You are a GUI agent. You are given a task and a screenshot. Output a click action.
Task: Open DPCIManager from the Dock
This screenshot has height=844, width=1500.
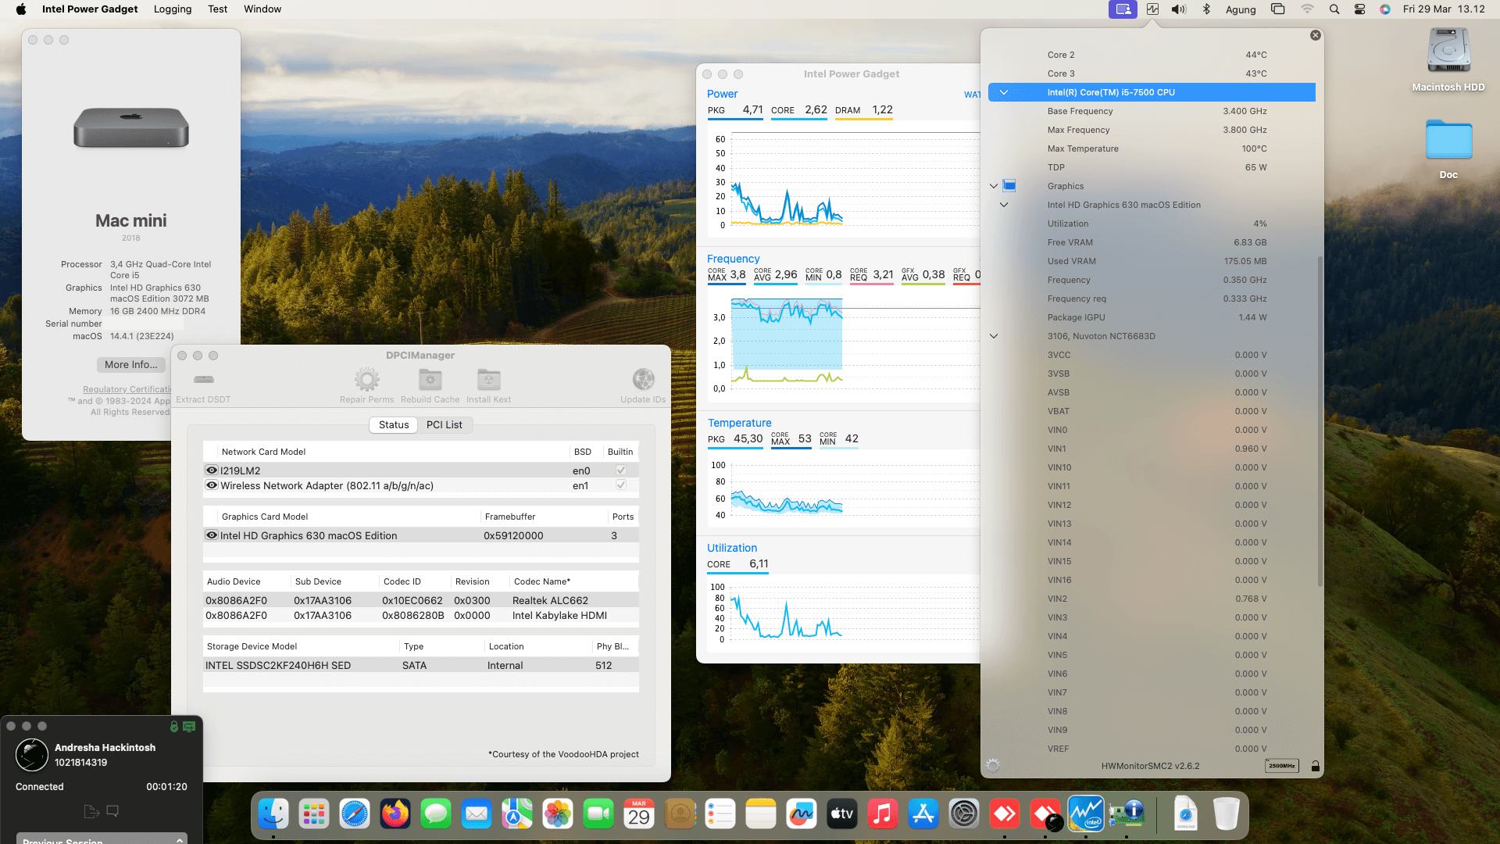pos(1127,814)
